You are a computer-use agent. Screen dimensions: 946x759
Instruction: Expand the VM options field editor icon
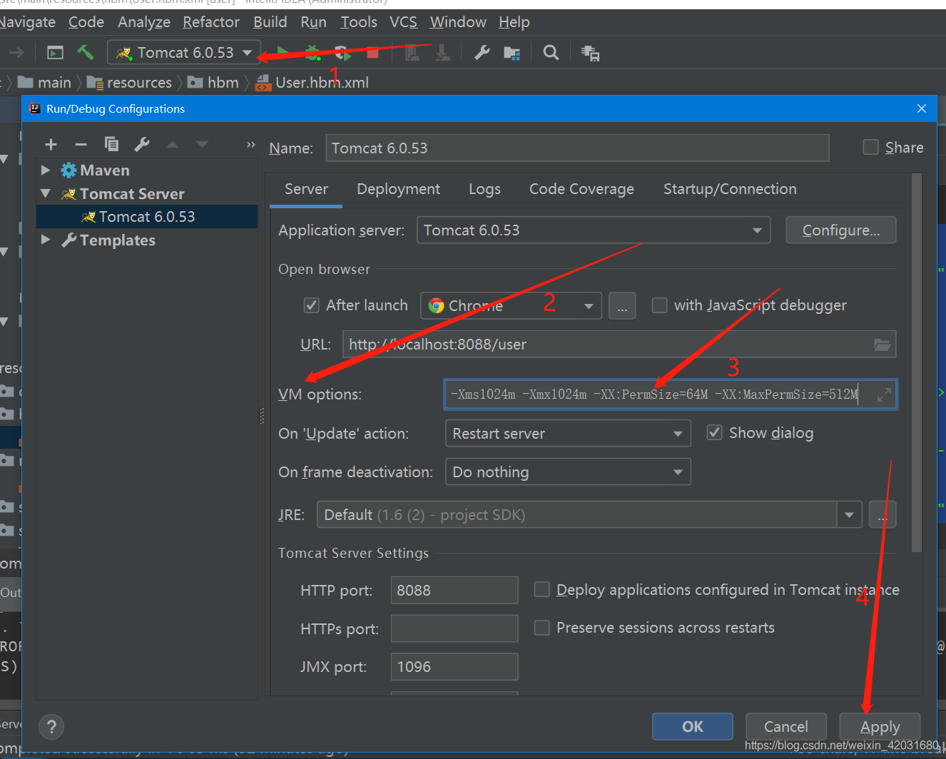(884, 394)
